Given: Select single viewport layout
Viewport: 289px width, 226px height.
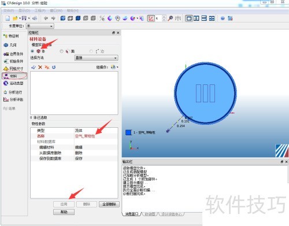Looking at the screenshot, I should pyautogui.click(x=189, y=18).
